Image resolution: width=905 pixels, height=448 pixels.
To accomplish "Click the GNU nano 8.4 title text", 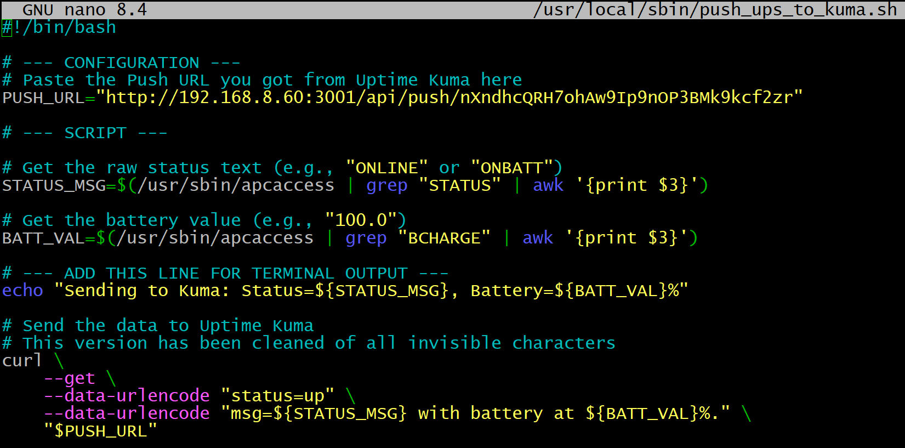I will (84, 10).
